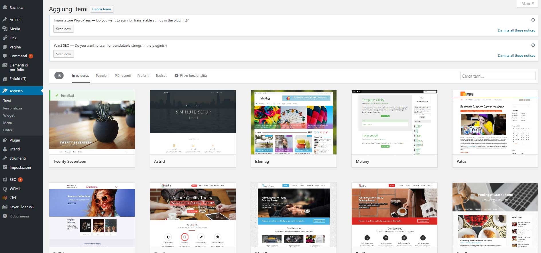
Task: Switch to In evidenza tab
Action: pos(81,76)
